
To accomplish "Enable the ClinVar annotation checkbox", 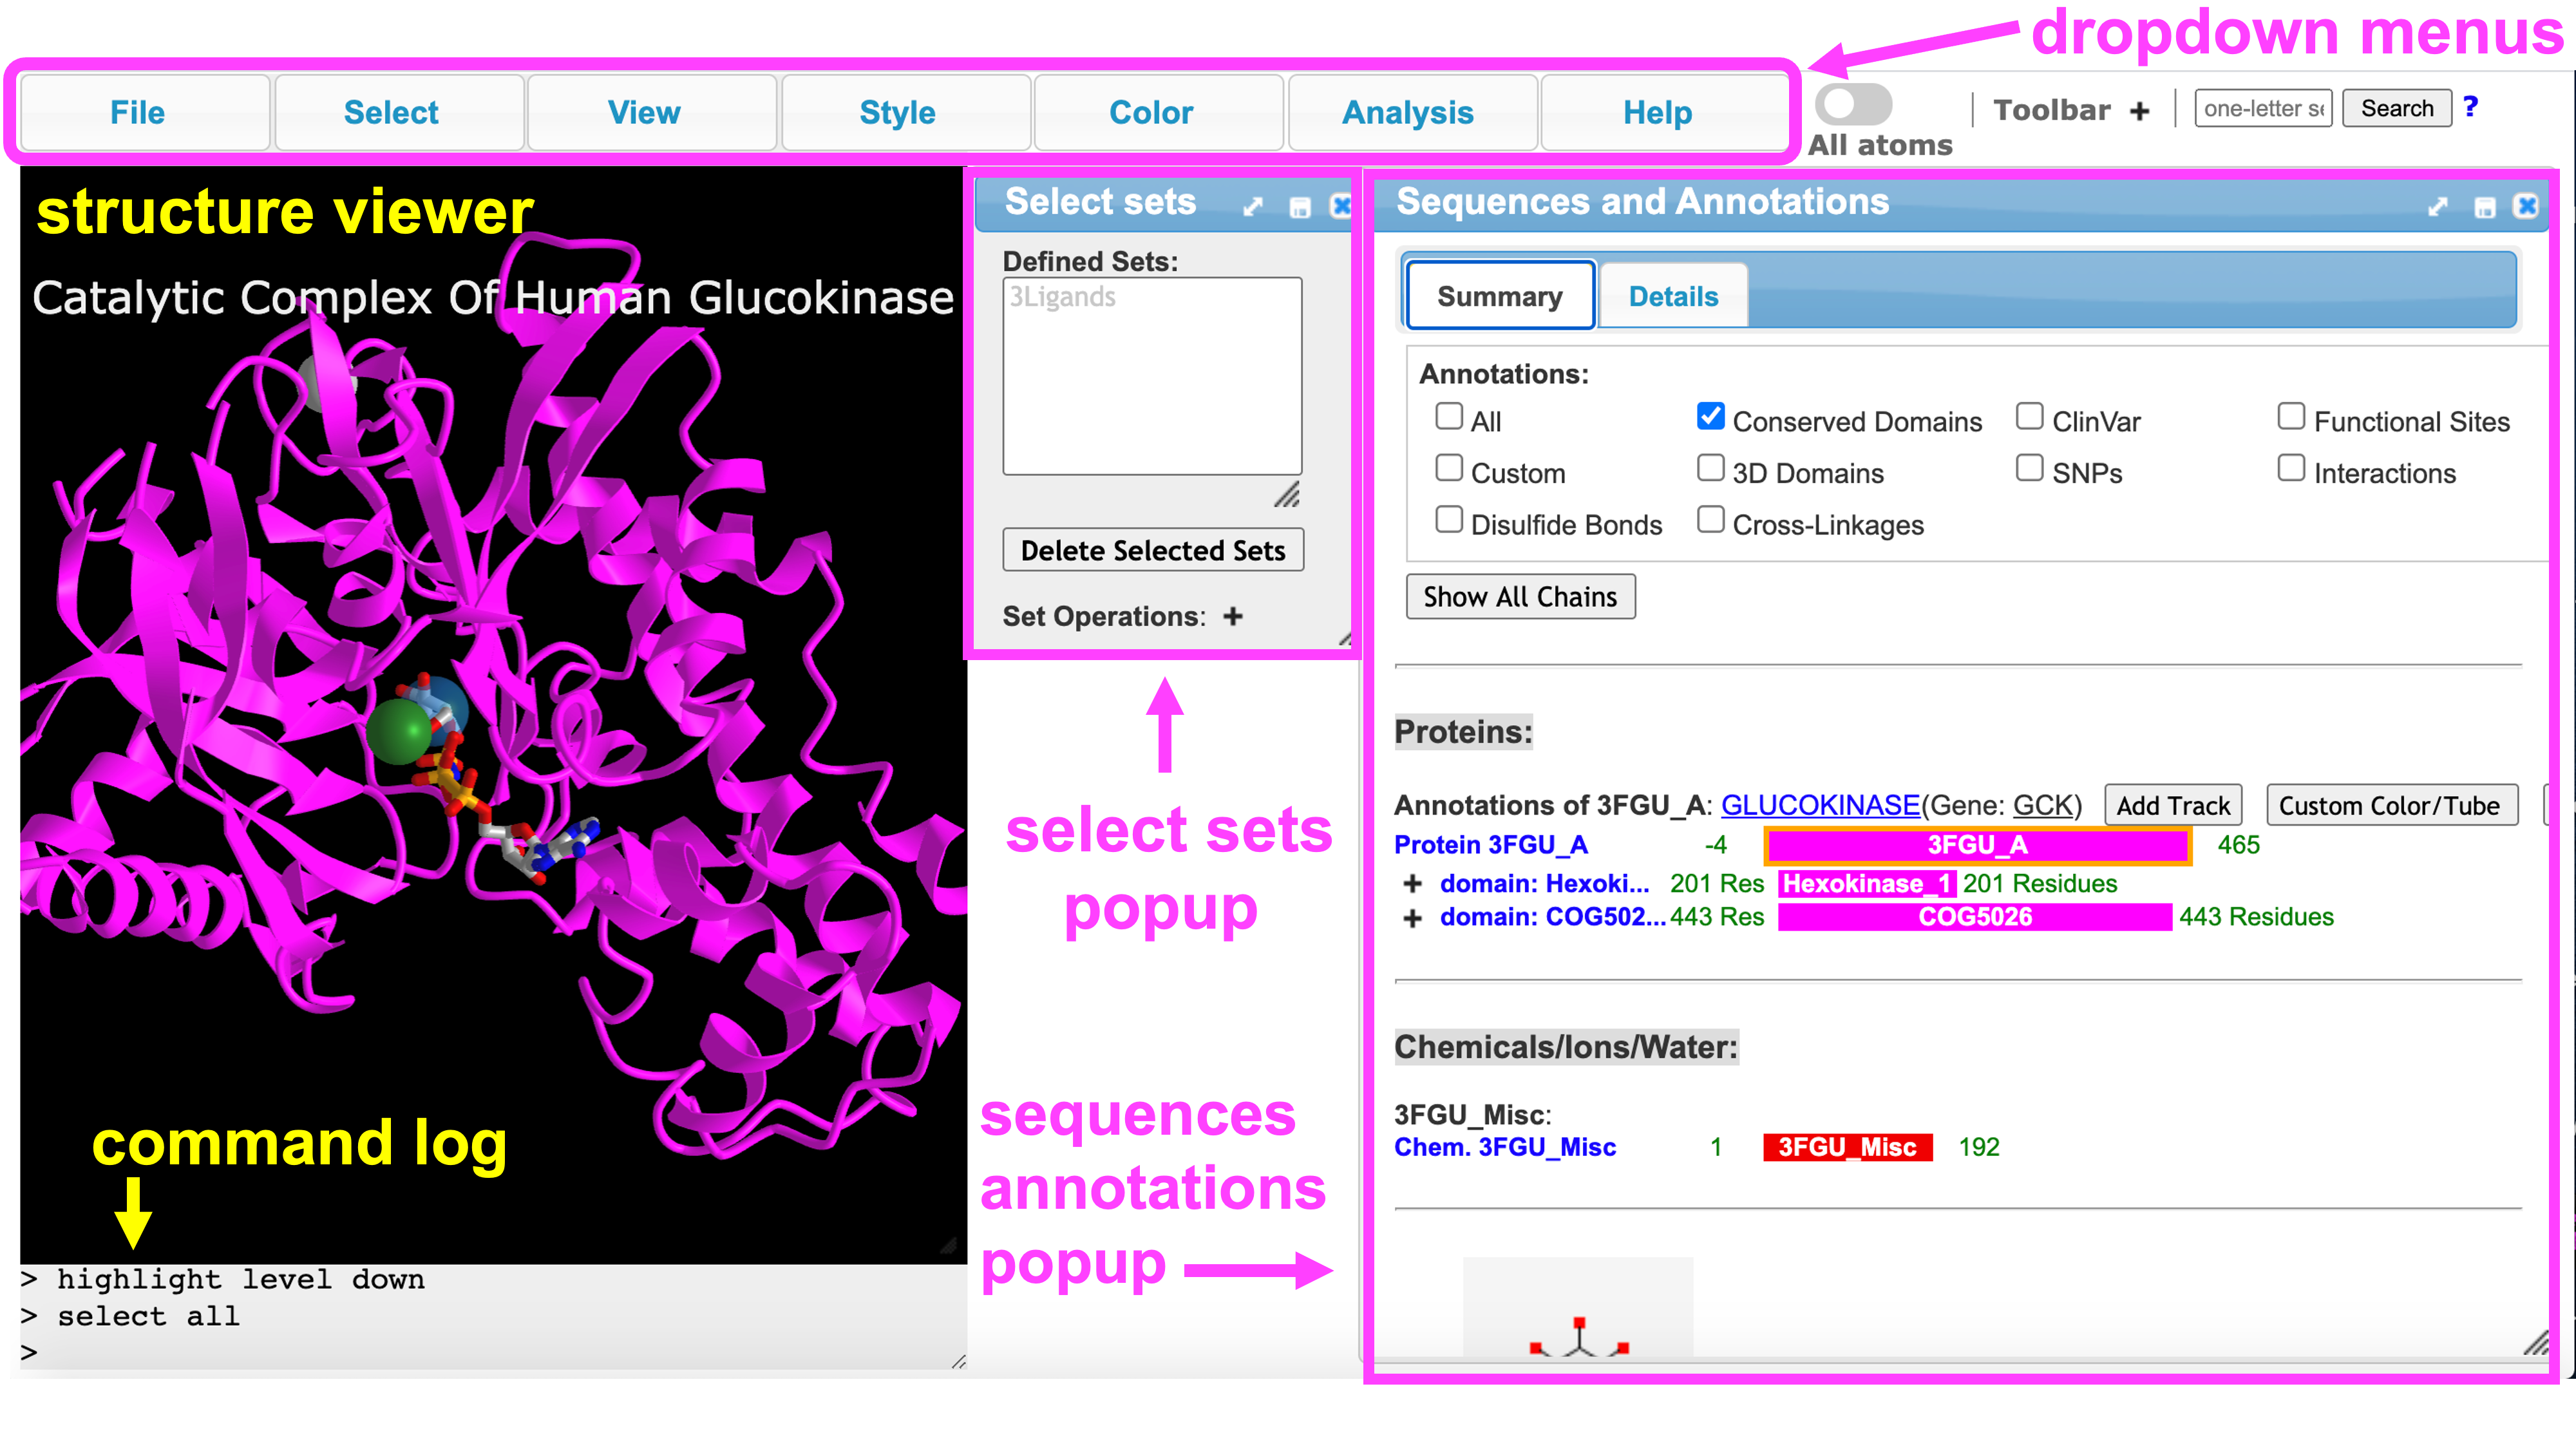I will tap(2029, 416).
